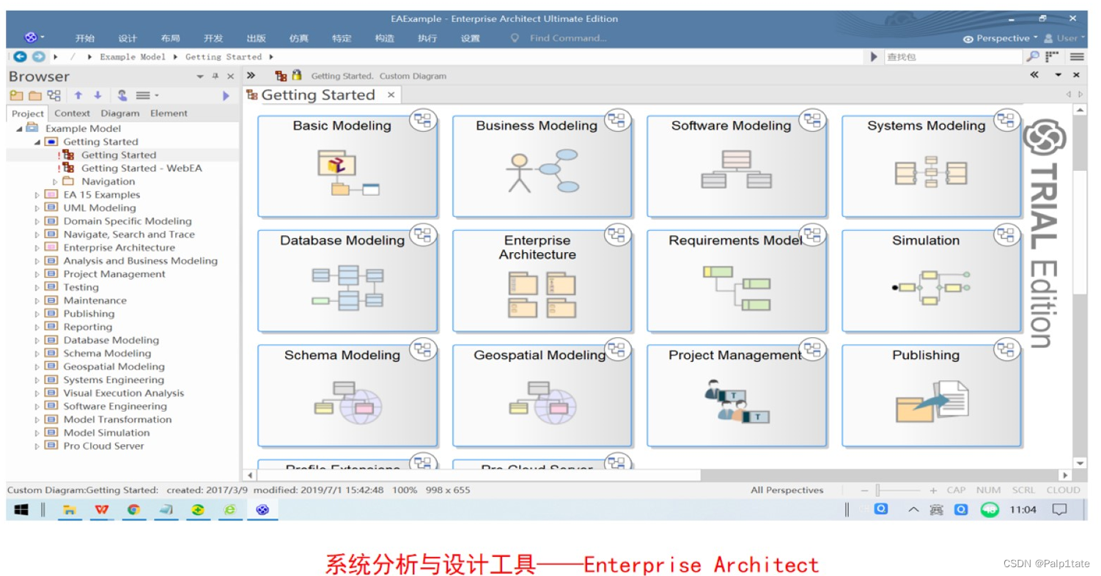Switch to the Element tab in Browser
The height and width of the screenshot is (576, 1101).
point(169,114)
